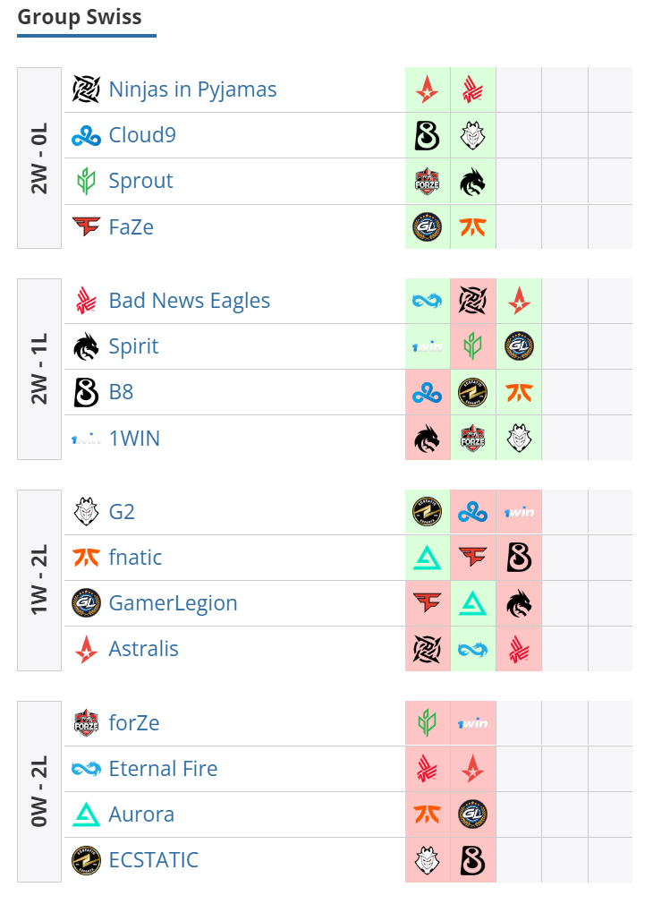Open the Bad News Eagles team page
Image resolution: width=653 pixels, height=904 pixels.
point(189,301)
